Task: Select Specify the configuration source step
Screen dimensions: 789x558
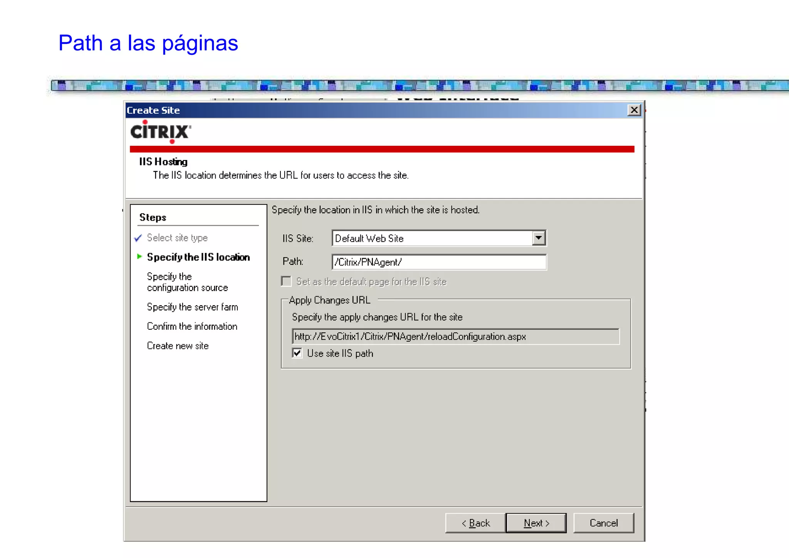Action: tap(187, 282)
